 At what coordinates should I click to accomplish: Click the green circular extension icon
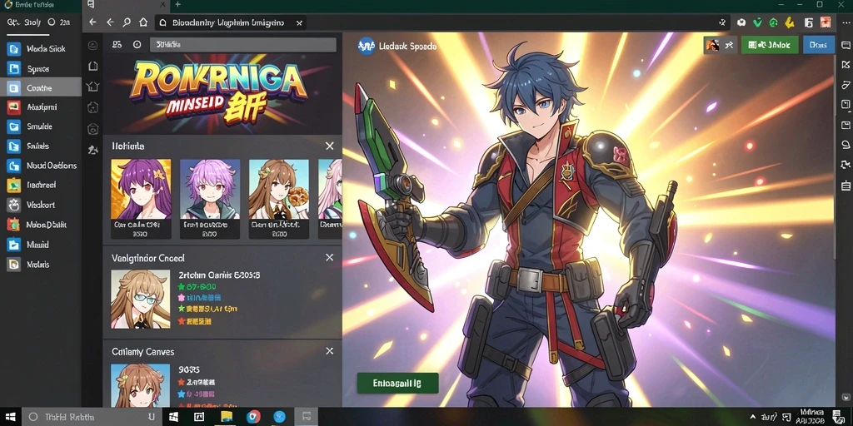[773, 22]
